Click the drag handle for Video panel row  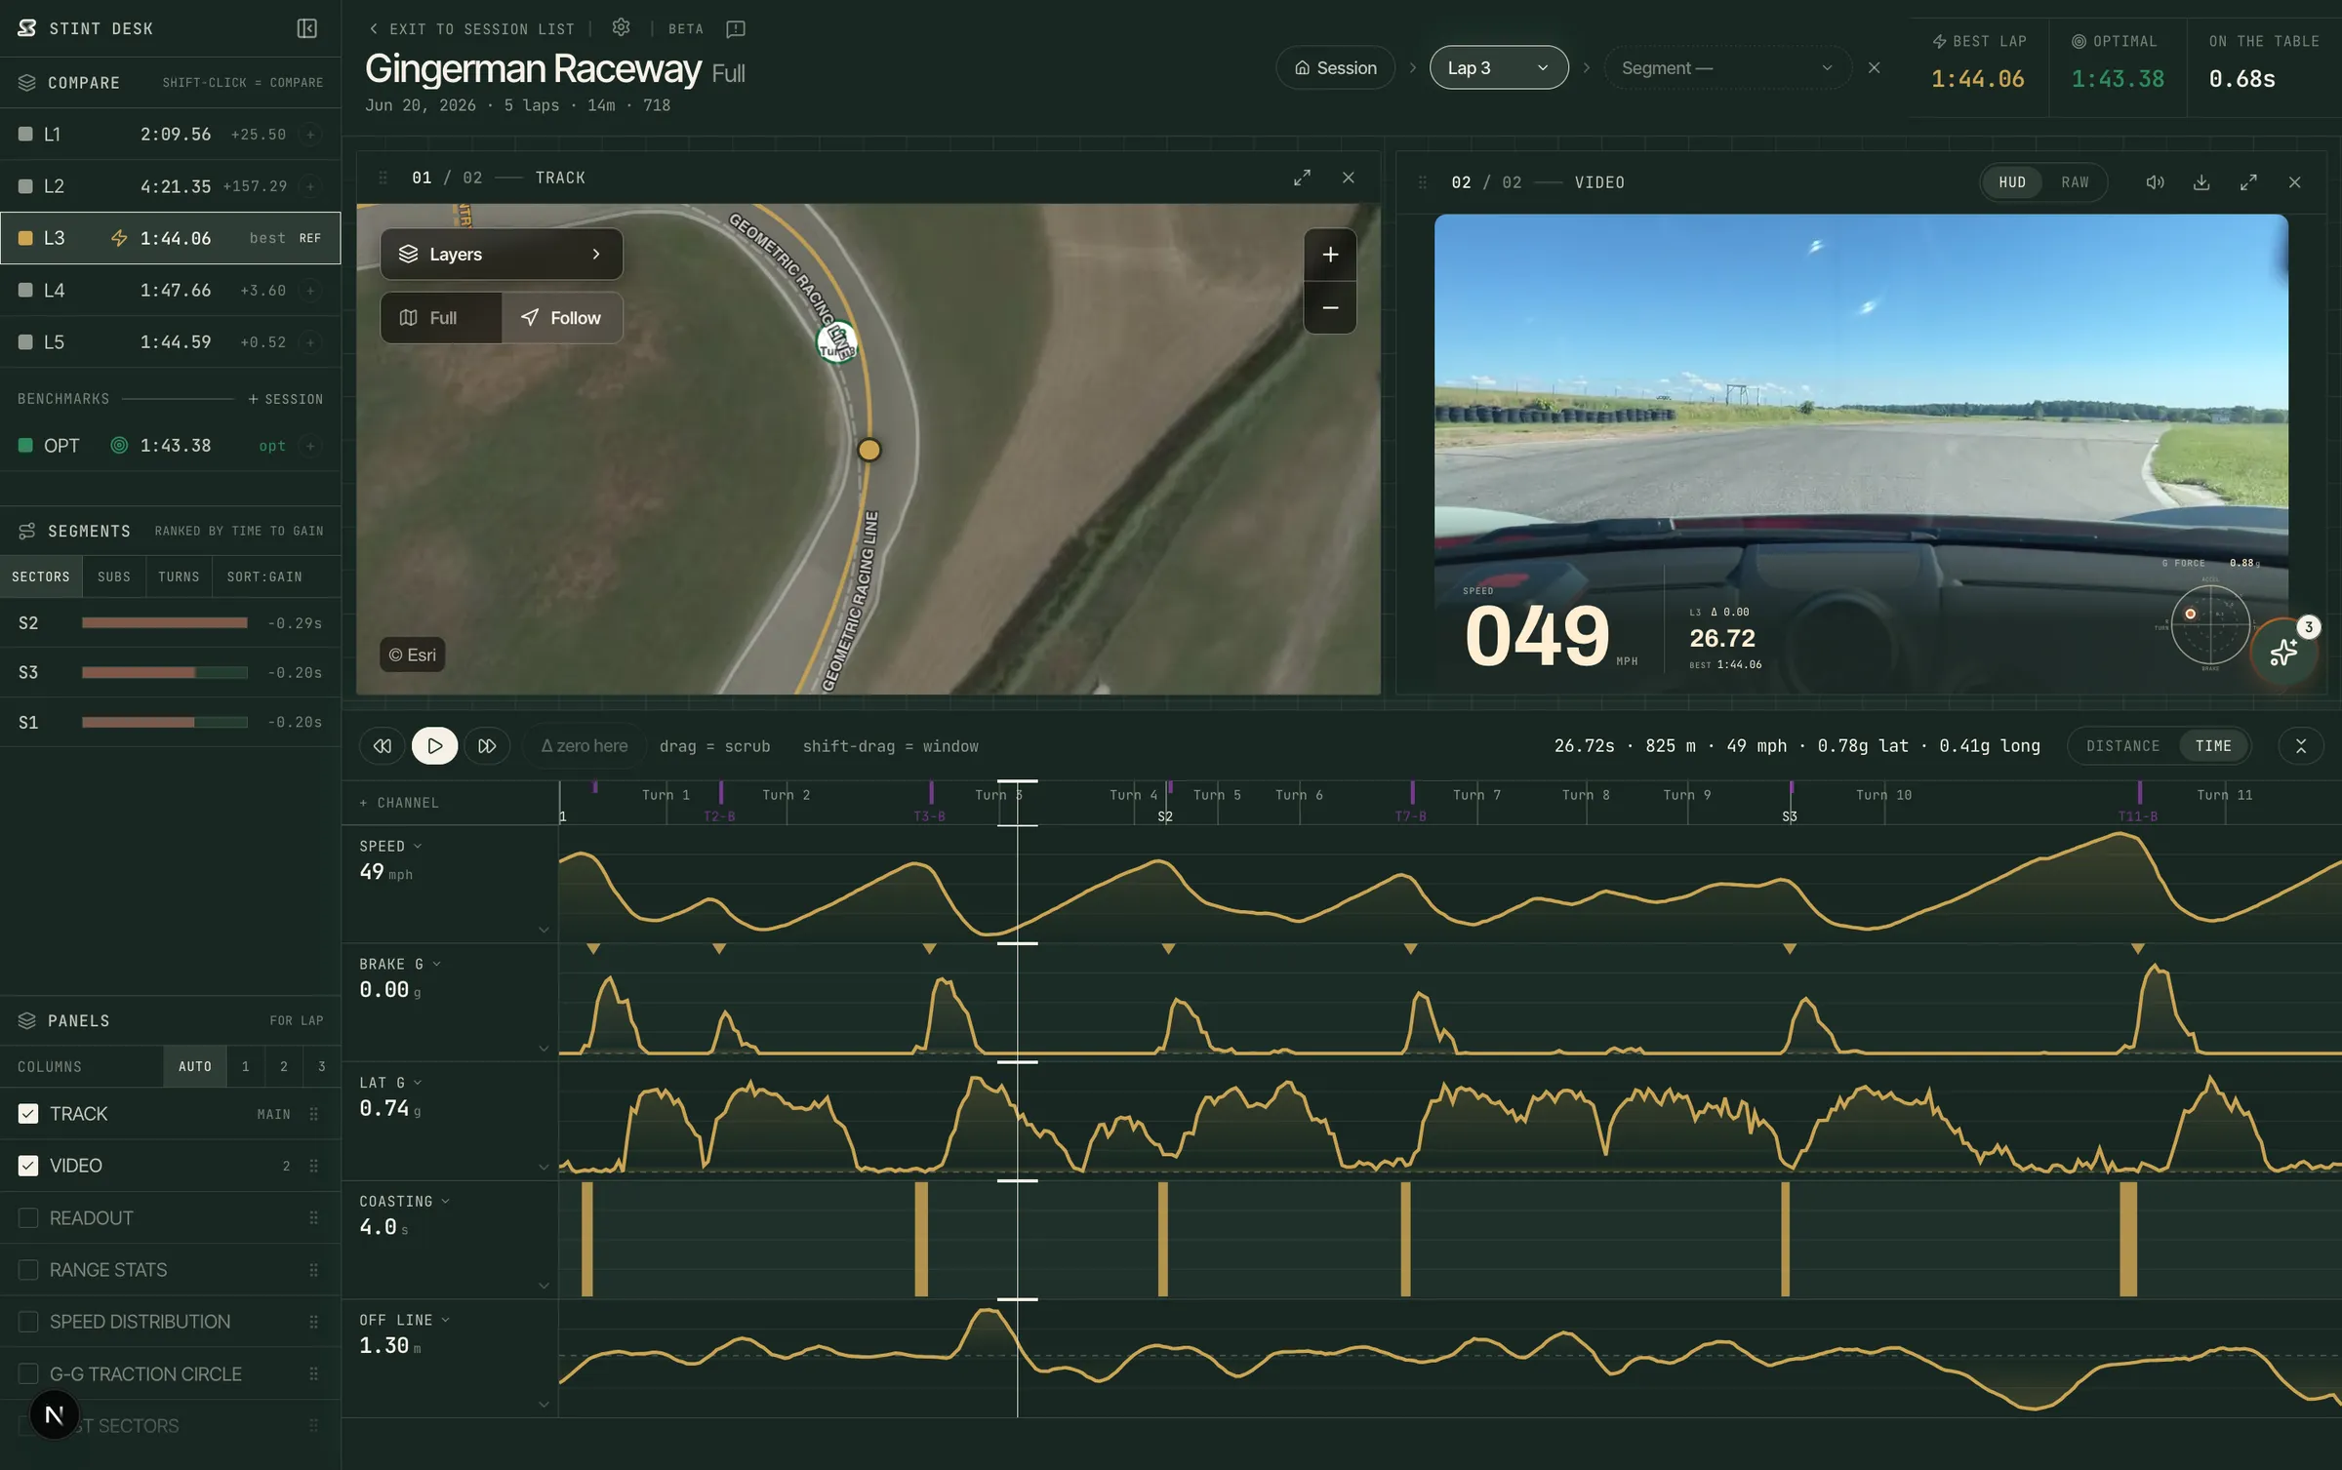313,1166
